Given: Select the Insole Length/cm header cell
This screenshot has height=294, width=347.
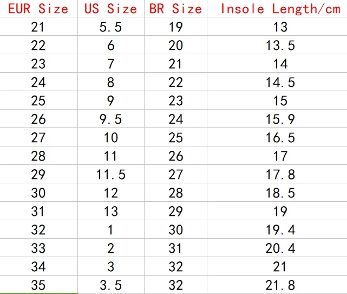Looking at the screenshot, I should (277, 9).
